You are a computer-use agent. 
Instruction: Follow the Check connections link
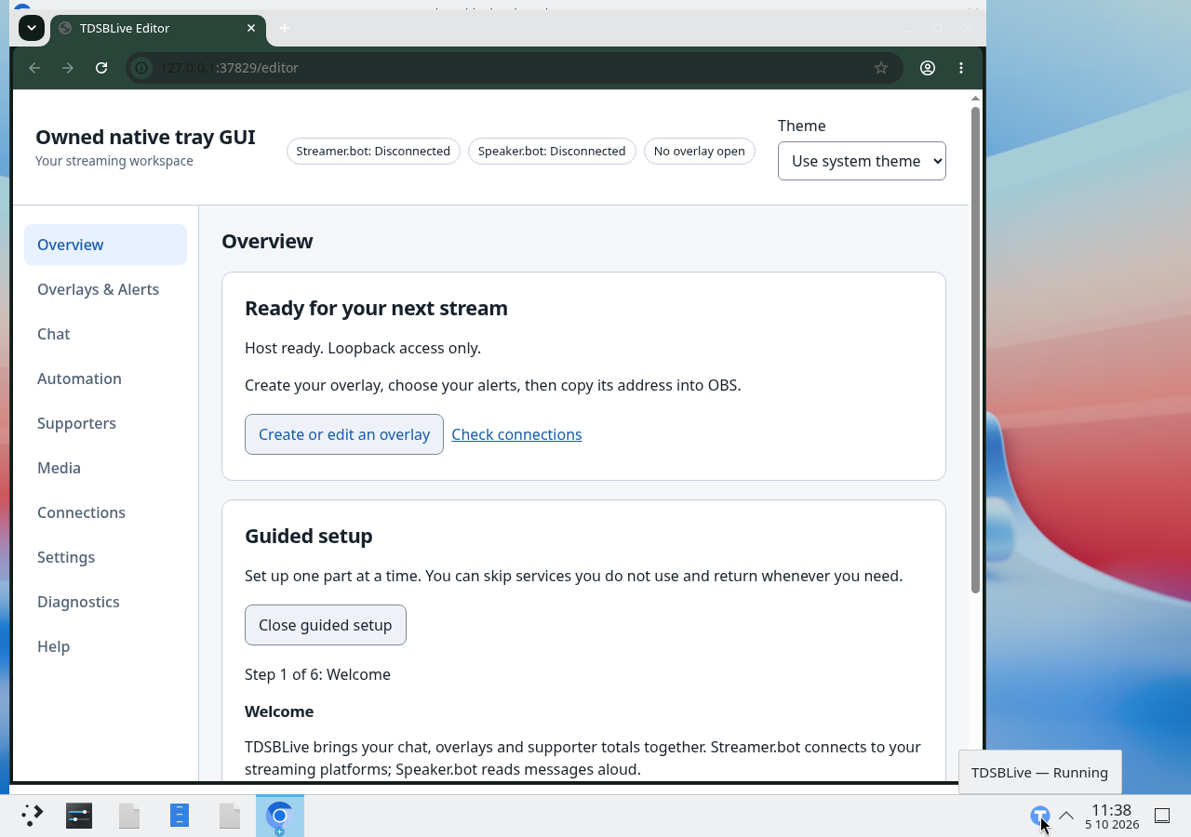516,434
